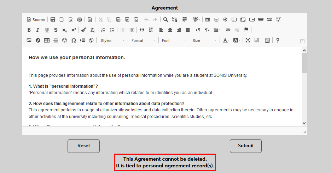Insert a Radio Button form field

(225, 19)
